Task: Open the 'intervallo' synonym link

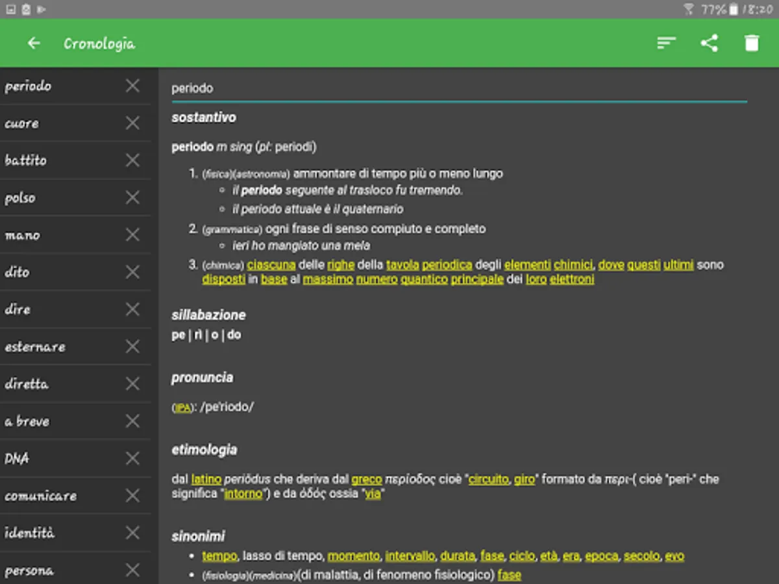Action: (411, 556)
